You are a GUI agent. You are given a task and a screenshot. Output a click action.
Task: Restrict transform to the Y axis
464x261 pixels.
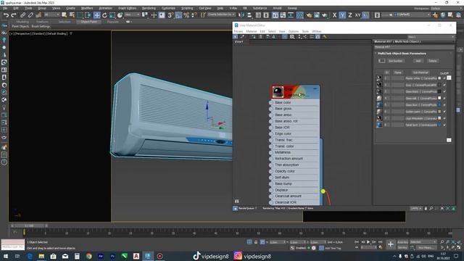click(342, 15)
